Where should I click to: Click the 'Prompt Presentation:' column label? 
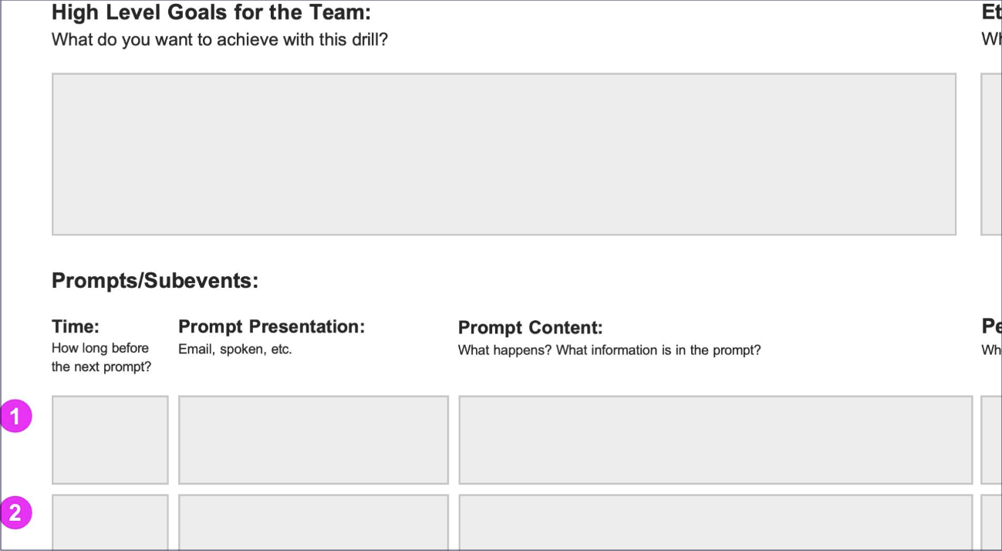pos(272,326)
